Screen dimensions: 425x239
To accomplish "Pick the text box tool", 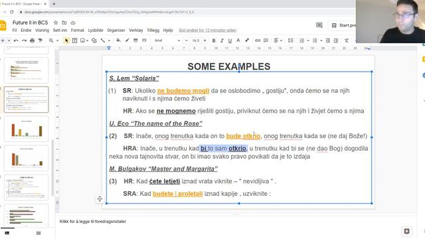I will 74,40.
